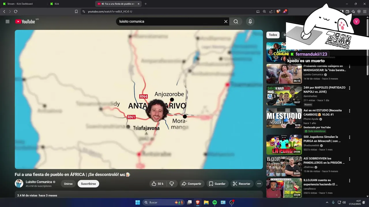Reload the current page

coord(16,11)
